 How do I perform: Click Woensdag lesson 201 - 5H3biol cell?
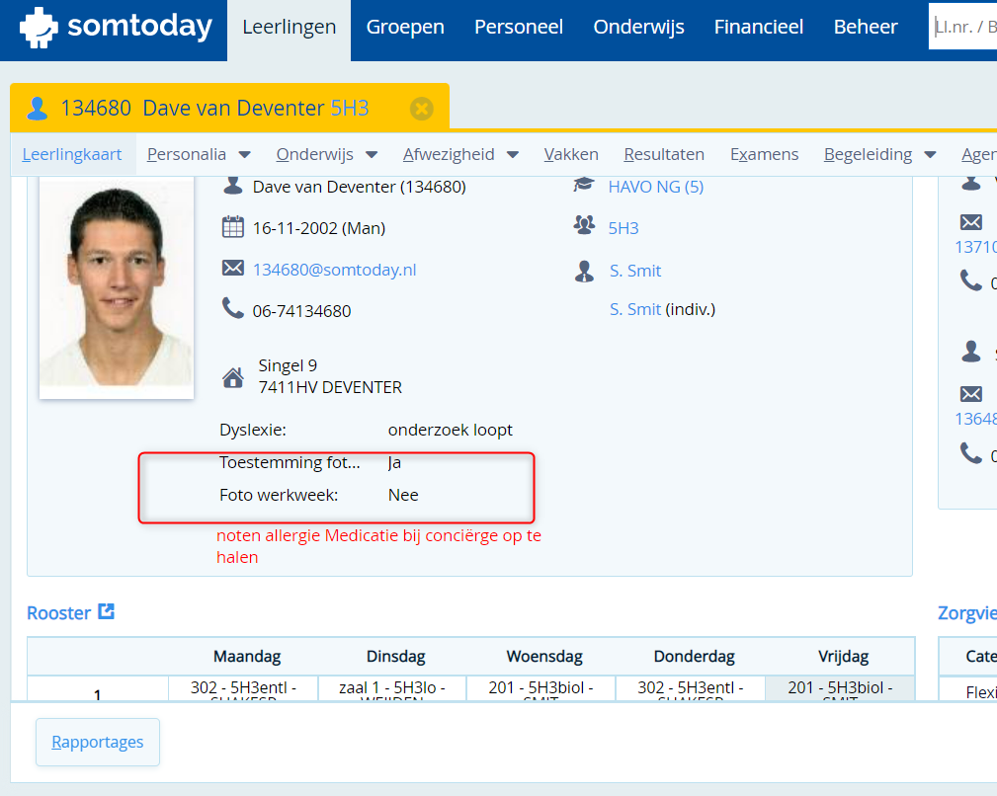coord(541,688)
